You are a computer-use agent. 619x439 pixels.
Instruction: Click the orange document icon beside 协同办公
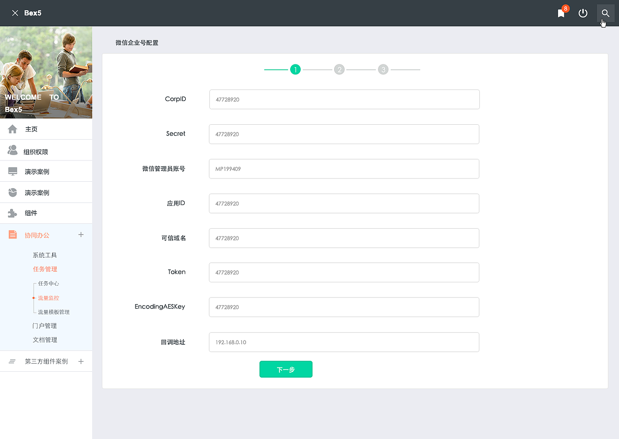point(13,234)
